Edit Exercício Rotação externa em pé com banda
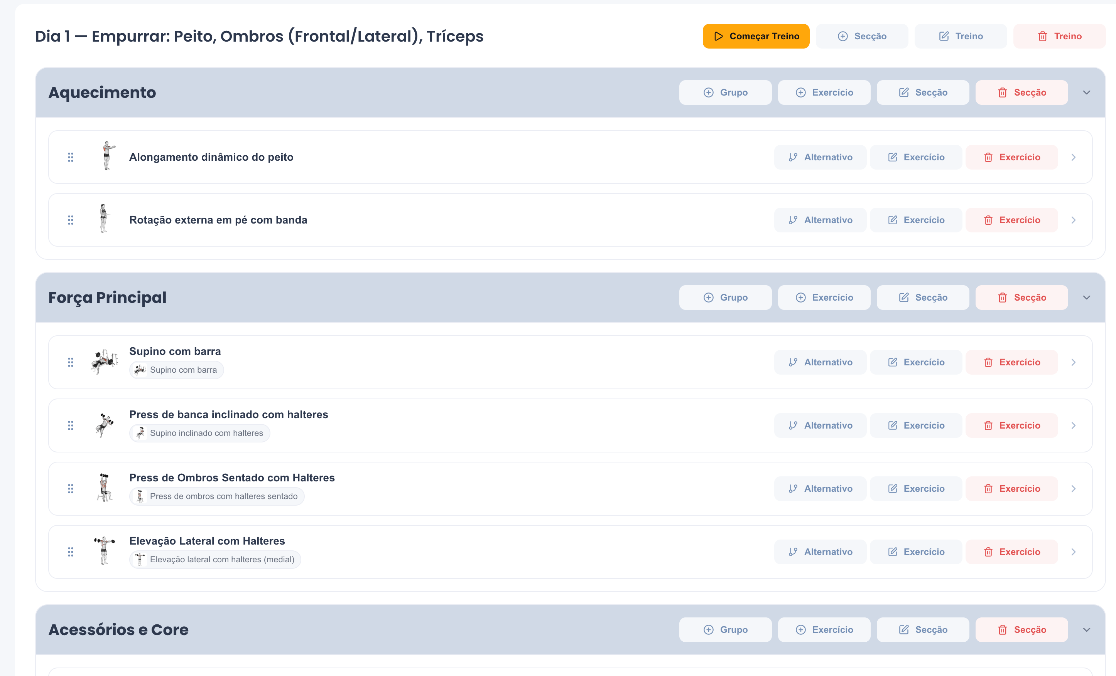The image size is (1116, 676). [x=916, y=220]
